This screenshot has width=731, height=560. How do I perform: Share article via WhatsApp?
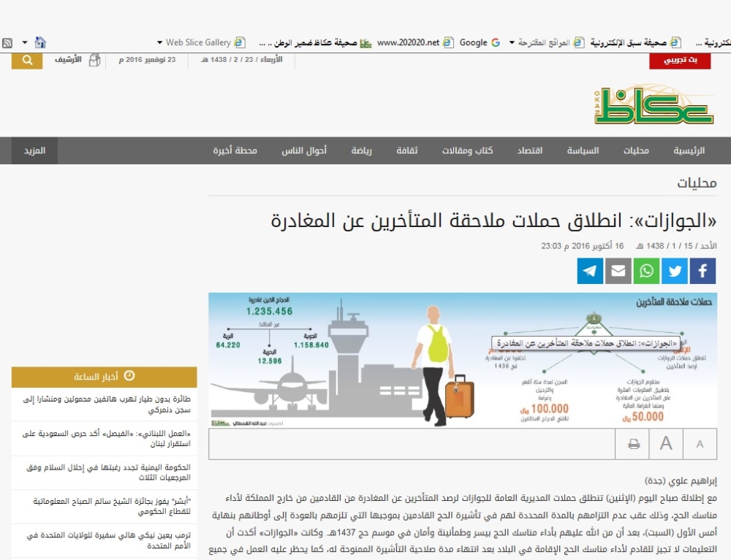(646, 271)
